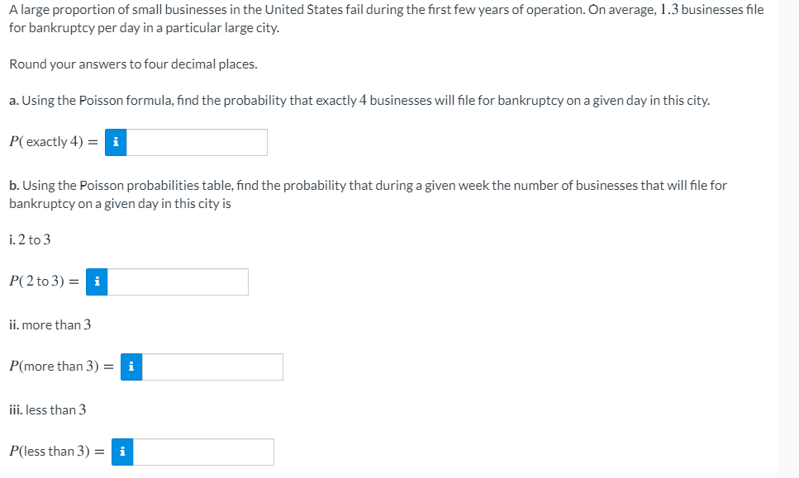The height and width of the screenshot is (478, 799).
Task: Click the info icon beside P(exactly 4)
Action: coord(116,142)
